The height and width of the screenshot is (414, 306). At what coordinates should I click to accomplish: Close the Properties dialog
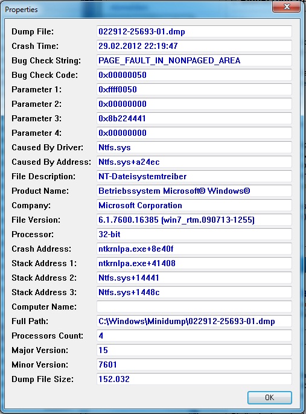click(x=287, y=7)
